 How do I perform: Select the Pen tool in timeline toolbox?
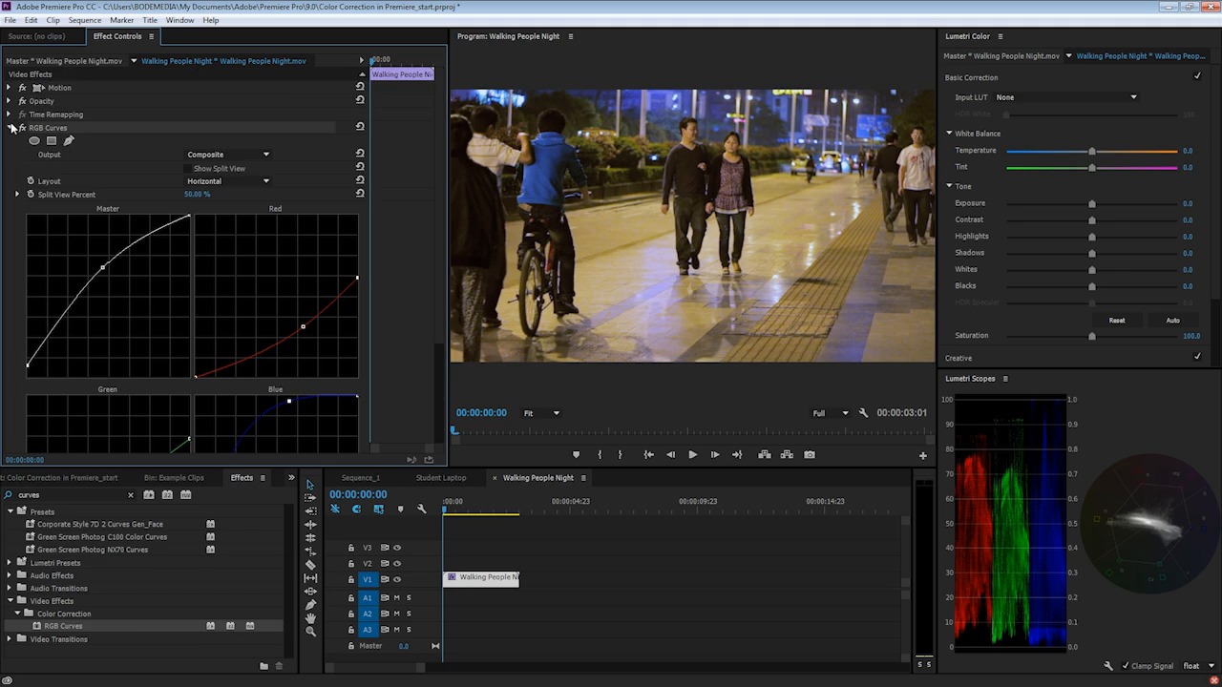click(310, 605)
